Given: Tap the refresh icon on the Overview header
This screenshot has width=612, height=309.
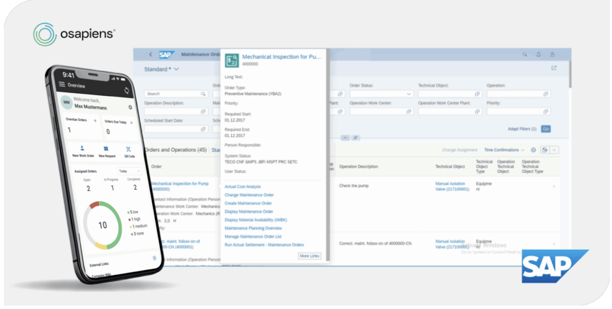Looking at the screenshot, I should pyautogui.click(x=126, y=91).
